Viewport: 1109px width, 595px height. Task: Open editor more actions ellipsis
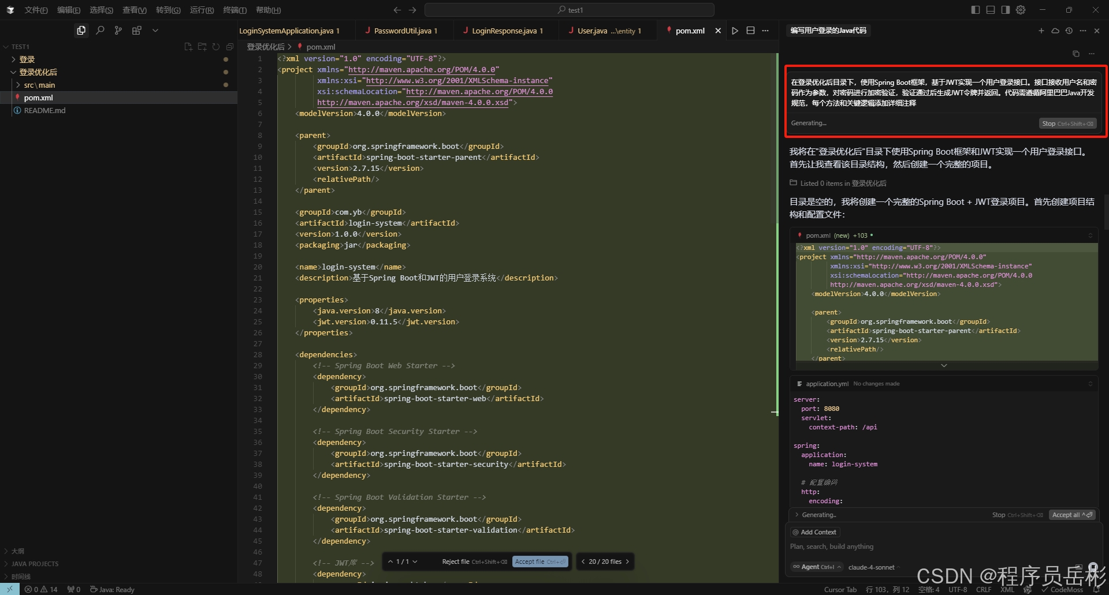click(765, 31)
